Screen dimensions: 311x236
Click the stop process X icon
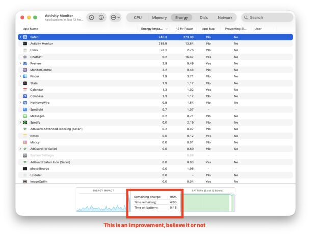coord(91,17)
